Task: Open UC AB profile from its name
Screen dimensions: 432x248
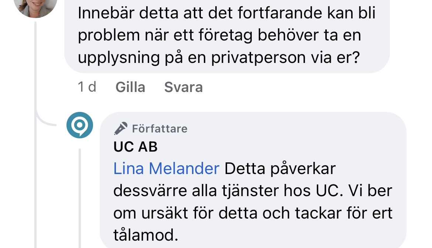Action: point(135,147)
